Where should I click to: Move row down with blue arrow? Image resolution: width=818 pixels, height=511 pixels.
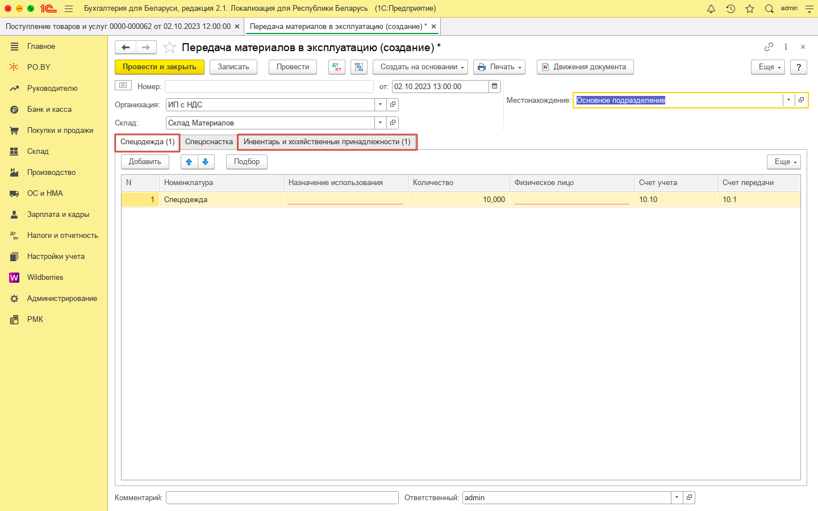point(206,162)
